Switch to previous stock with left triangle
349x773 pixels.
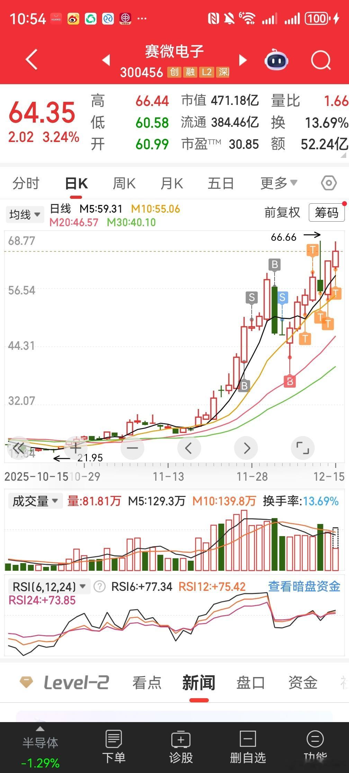pos(106,60)
